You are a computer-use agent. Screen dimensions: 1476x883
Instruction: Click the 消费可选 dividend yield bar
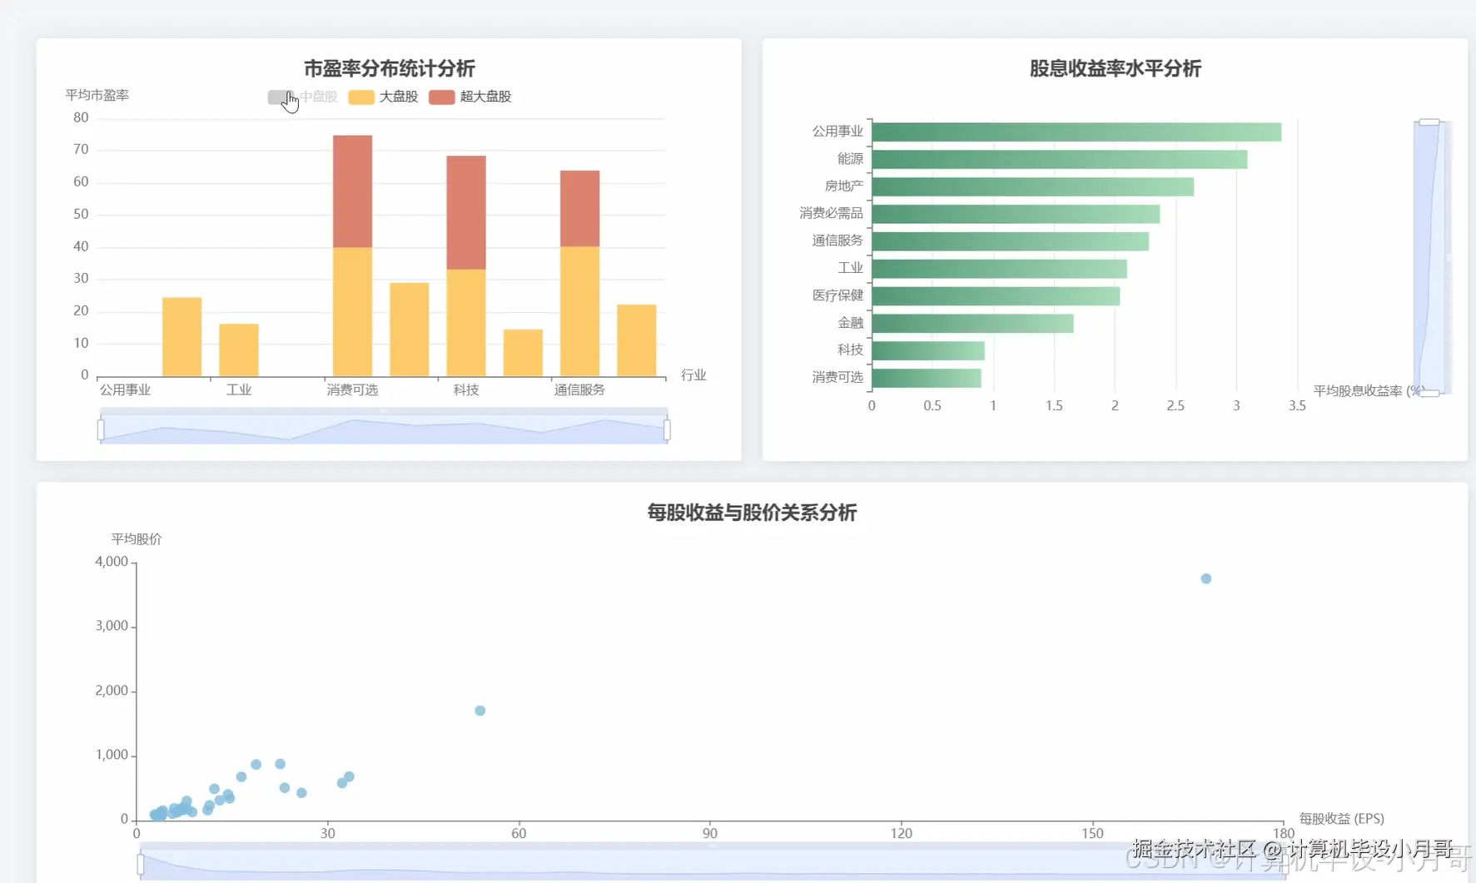[927, 378]
